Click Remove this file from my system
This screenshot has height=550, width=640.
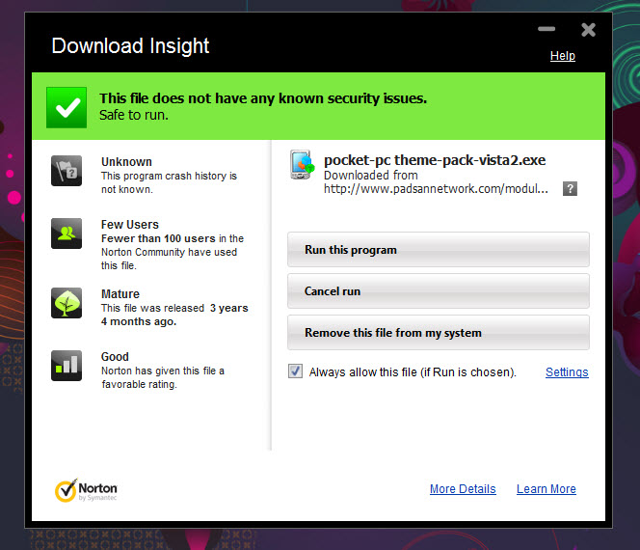pos(439,333)
